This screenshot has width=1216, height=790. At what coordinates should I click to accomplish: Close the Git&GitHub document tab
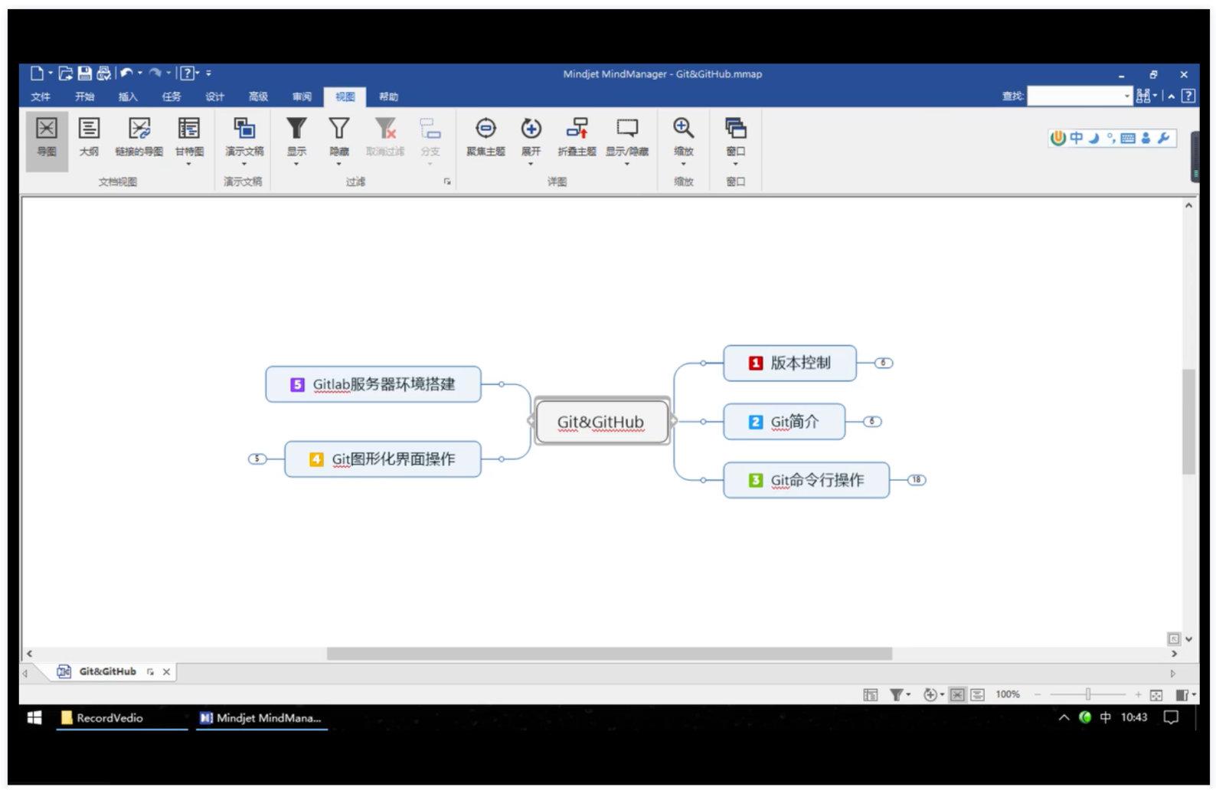166,671
